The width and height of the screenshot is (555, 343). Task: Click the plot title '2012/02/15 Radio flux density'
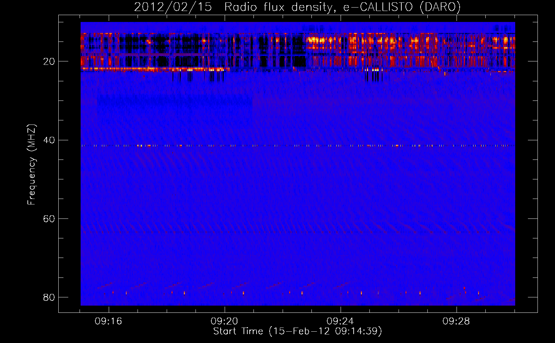click(x=233, y=7)
